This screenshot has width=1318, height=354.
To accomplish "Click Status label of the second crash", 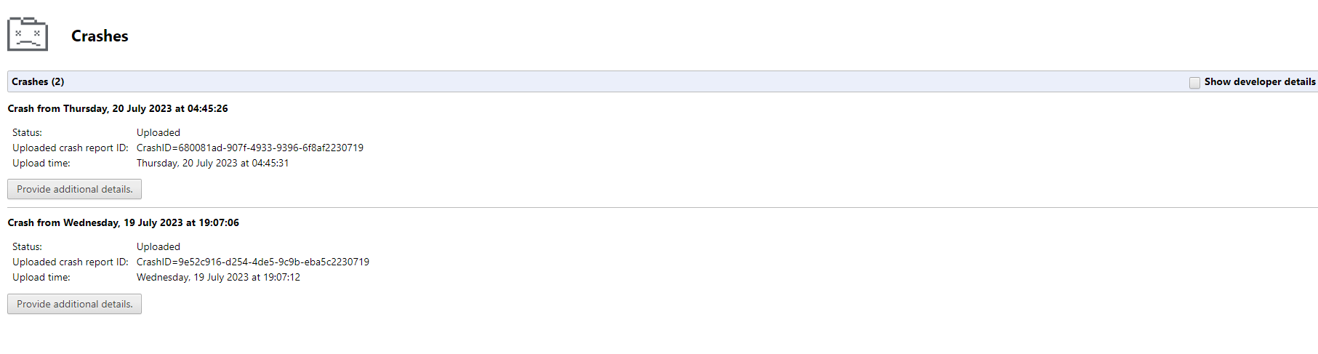I will (x=27, y=246).
